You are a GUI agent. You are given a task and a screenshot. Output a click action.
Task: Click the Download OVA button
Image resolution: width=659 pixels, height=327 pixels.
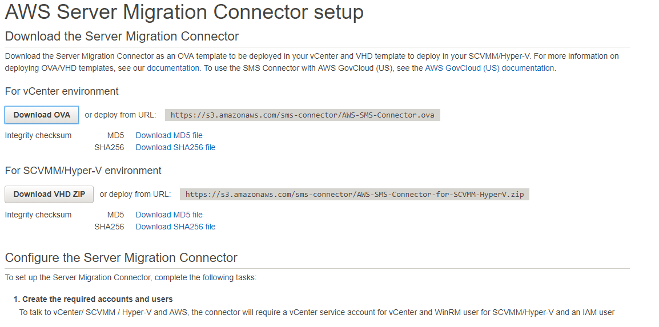(42, 115)
